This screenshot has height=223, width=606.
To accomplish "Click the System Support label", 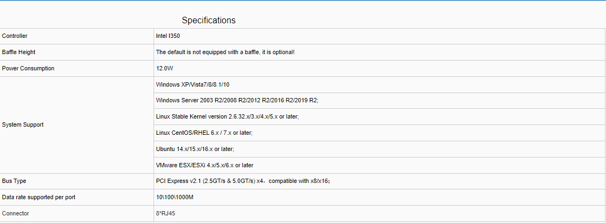I will [x=23, y=125].
